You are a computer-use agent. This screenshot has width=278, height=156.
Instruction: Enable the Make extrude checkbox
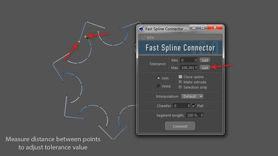(x=180, y=82)
